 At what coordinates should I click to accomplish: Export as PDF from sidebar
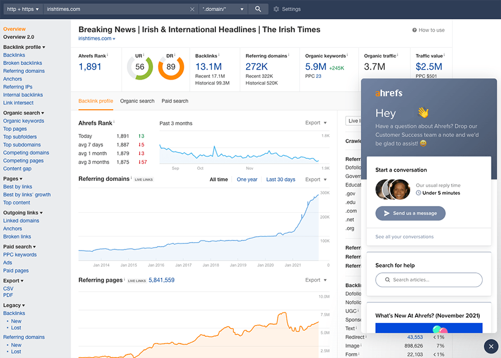(8, 295)
